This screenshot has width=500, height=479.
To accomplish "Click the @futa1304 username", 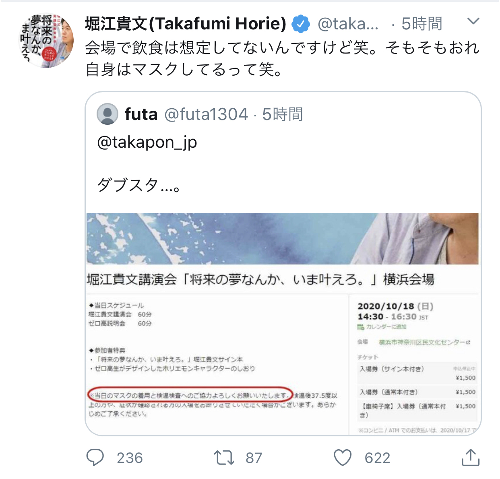I will coord(206,114).
